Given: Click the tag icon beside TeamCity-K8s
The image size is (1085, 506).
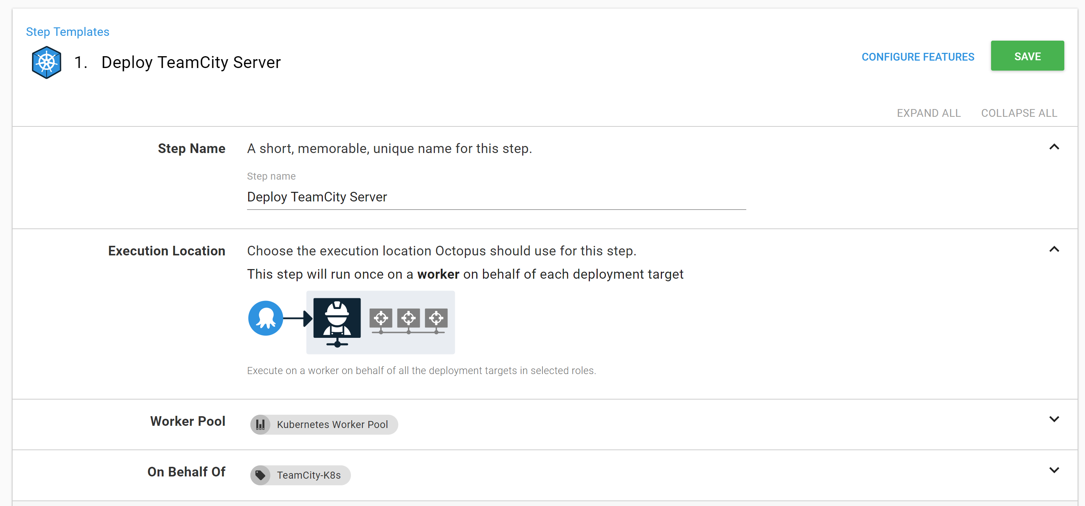Looking at the screenshot, I should coord(260,475).
